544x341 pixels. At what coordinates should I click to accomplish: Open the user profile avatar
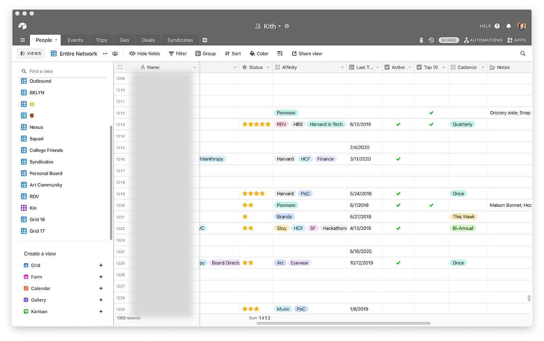pyautogui.click(x=522, y=26)
